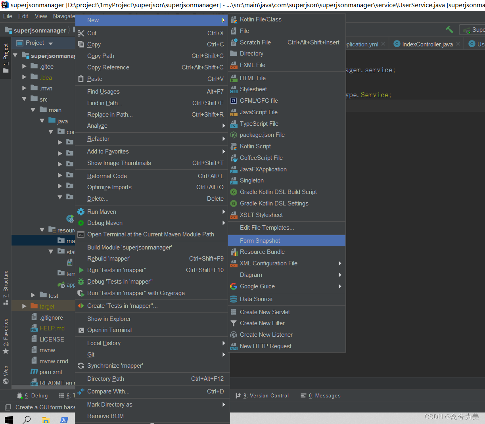Screen dimensions: 485x424
Task: Click the Scratch File icon
Action: 234,42
